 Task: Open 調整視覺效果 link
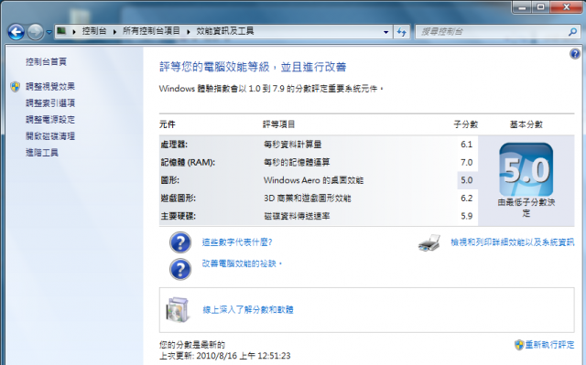pos(50,87)
